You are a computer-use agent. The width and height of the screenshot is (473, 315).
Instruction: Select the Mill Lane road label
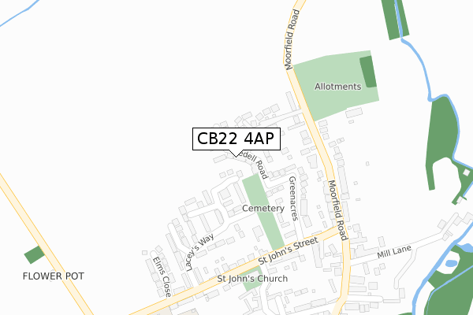(x=394, y=251)
